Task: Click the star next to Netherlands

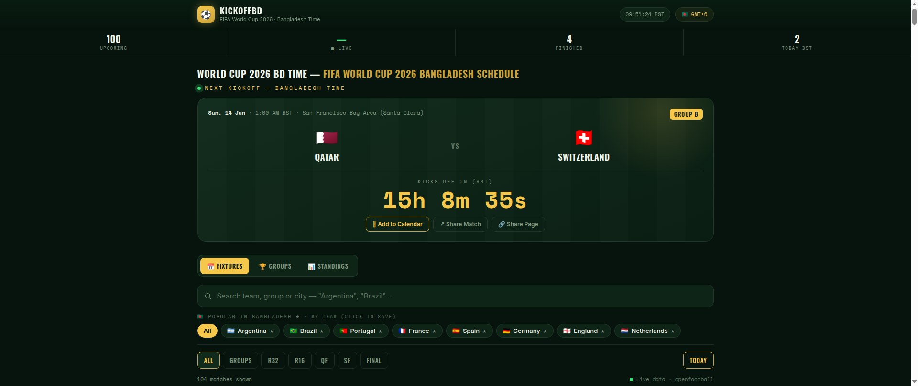Action: pyautogui.click(x=673, y=331)
